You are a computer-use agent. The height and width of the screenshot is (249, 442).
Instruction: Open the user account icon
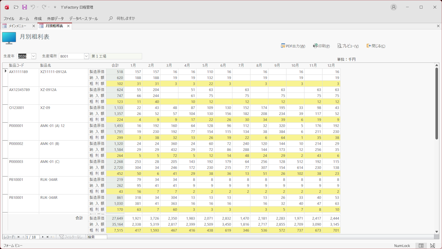click(393, 7)
